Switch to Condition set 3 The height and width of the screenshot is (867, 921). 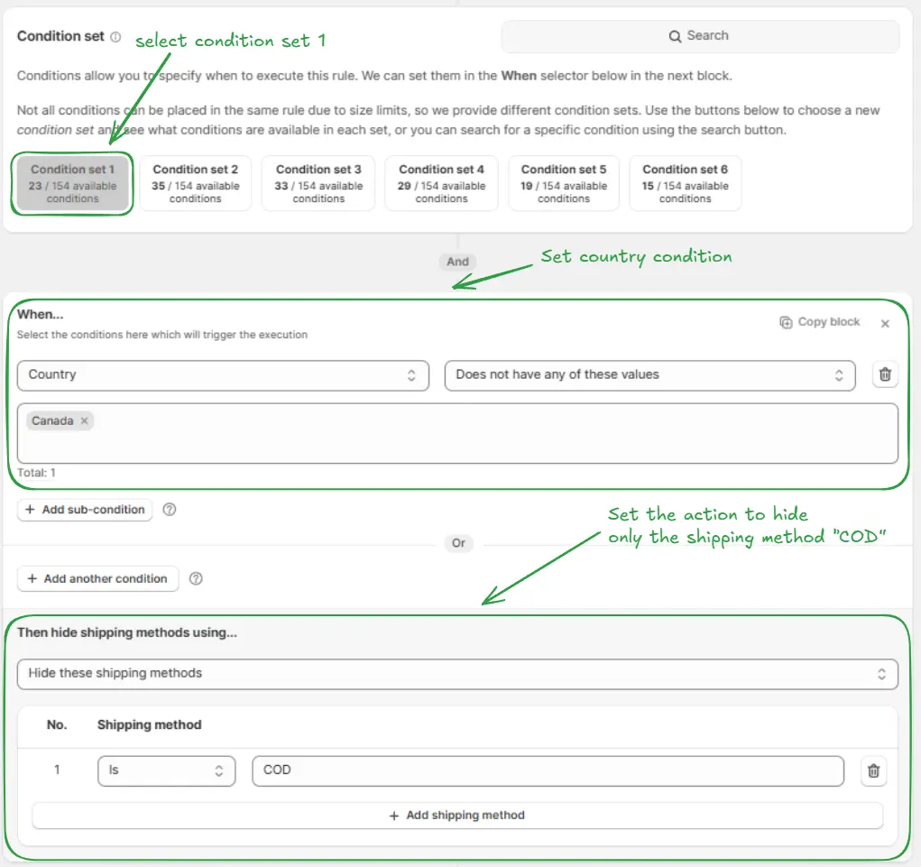click(318, 183)
